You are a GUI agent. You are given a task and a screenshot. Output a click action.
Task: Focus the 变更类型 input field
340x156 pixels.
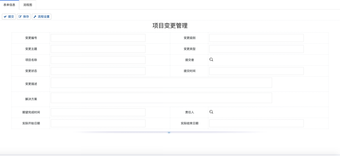pos(256,49)
